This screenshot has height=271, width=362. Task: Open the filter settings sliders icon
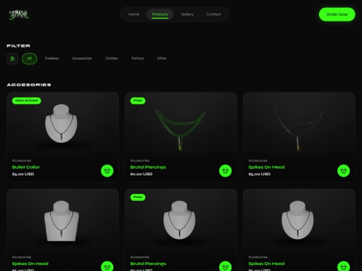13,58
